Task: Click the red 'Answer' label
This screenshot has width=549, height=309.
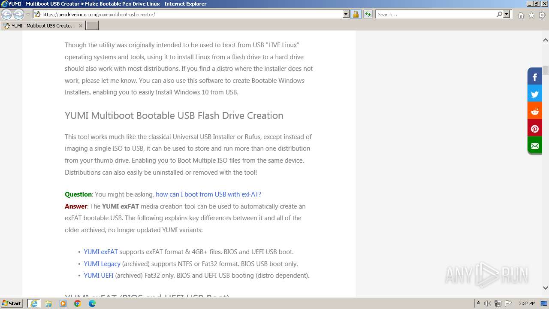Action: pos(76,206)
